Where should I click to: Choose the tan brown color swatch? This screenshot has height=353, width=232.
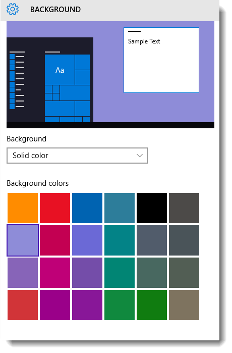[184, 305]
